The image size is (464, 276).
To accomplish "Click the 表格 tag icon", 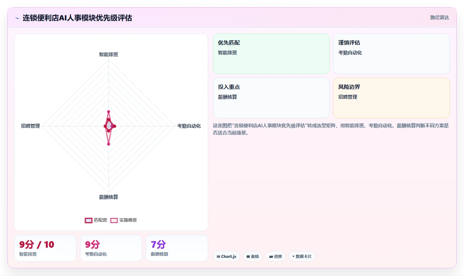I will 248,256.
